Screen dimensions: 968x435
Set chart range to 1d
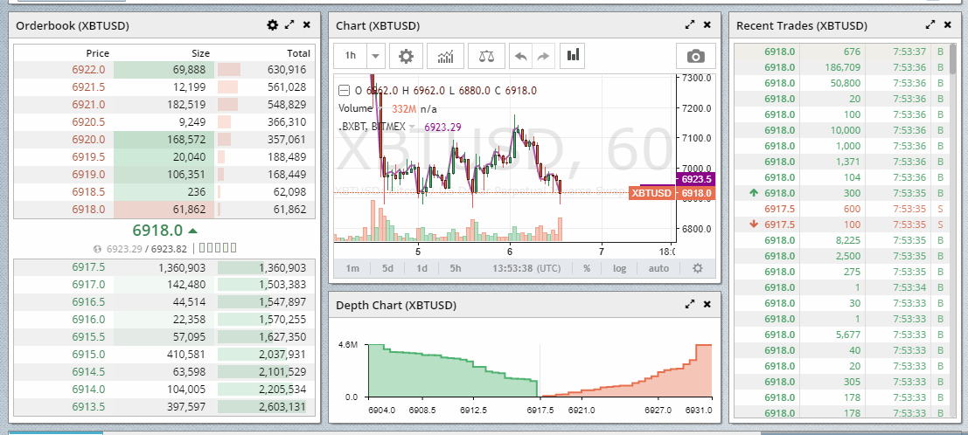click(421, 268)
